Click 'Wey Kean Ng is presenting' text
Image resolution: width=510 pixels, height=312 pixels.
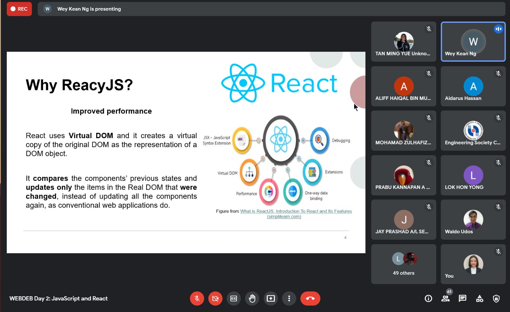[89, 9]
